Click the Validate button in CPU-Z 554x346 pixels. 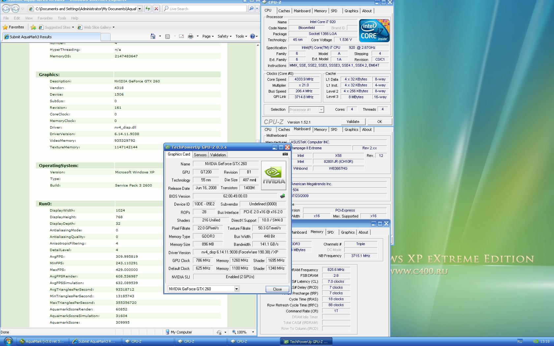pos(353,122)
